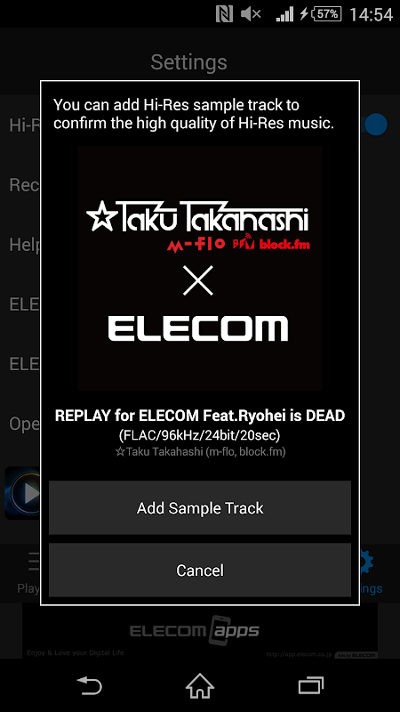Open recent apps overview icon
Viewport: 400px width, 712px height.
coord(311,685)
